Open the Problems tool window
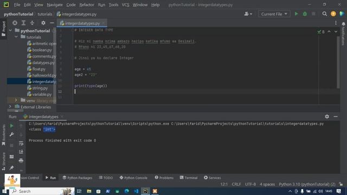This screenshot has width=347, height=195. [x=164, y=178]
